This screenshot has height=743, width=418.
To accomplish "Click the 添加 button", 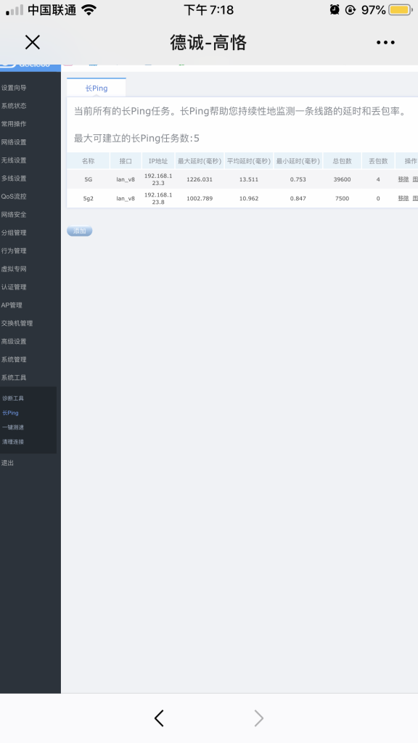I will 79,231.
